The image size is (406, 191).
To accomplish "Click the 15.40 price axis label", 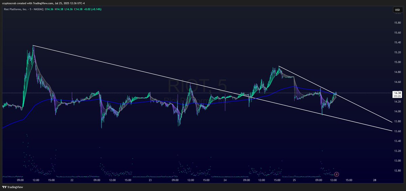I will click(x=398, y=43).
